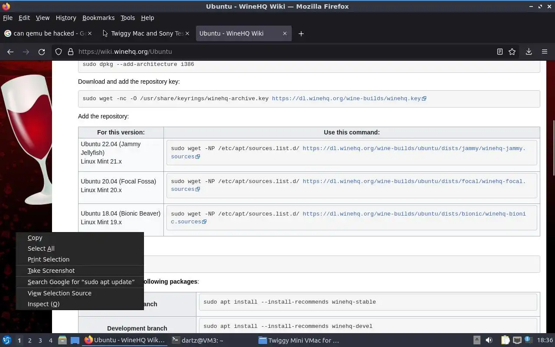Open tracking protection shield info
The height and width of the screenshot is (347, 555).
click(59, 52)
